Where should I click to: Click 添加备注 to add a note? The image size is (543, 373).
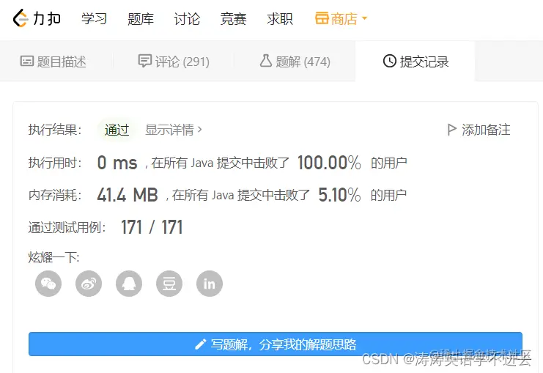[479, 130]
